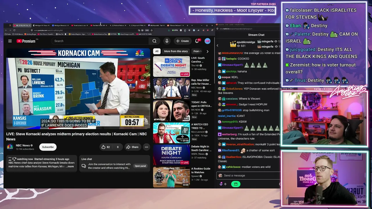Open the Polls open in CRITICAL video thumbnail
Viewport: 372px width, 209px height.
pos(171,111)
